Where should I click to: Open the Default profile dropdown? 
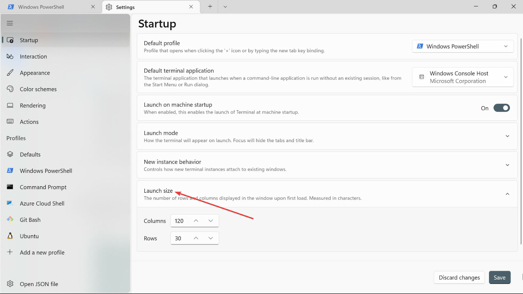click(x=463, y=46)
